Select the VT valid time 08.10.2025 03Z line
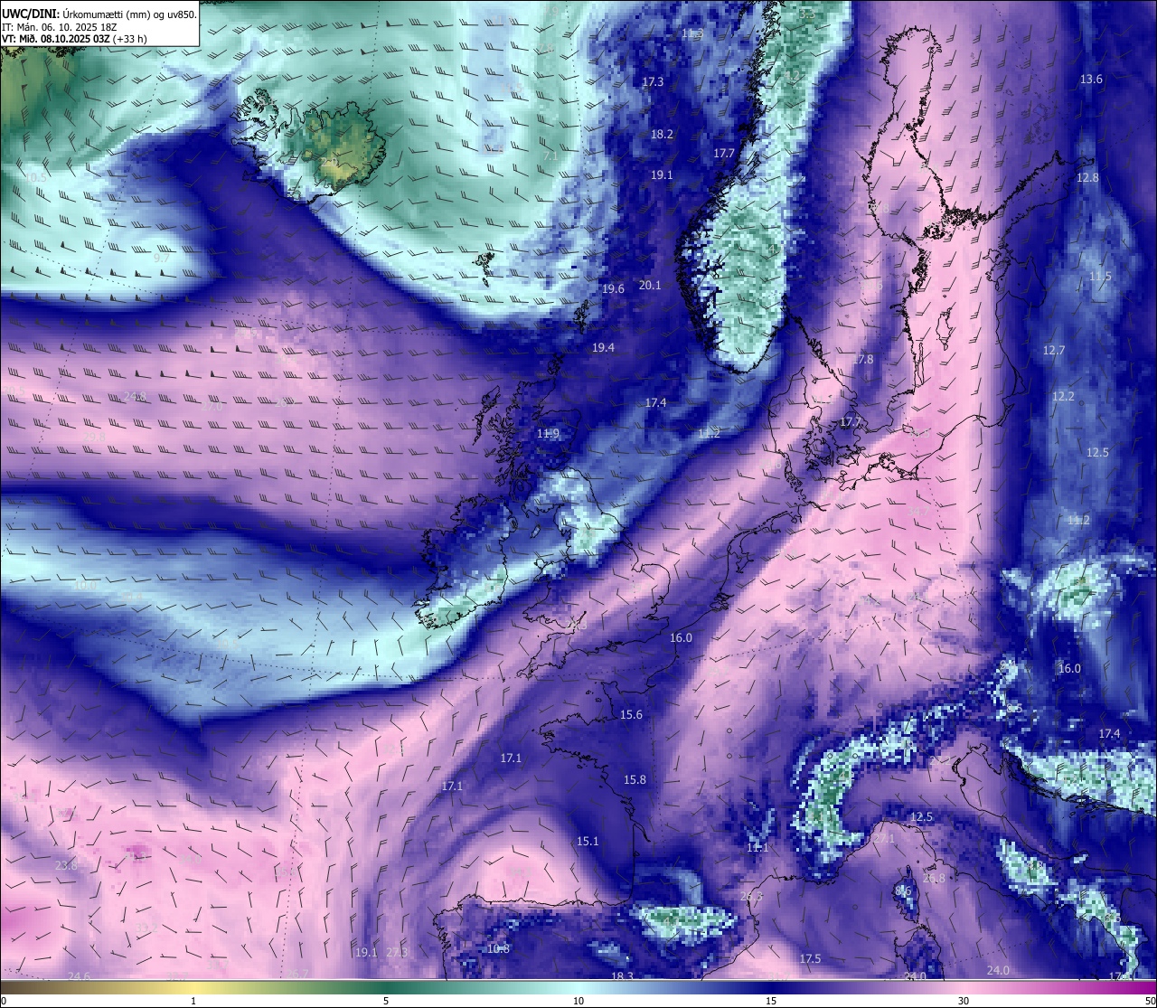The height and width of the screenshot is (1008, 1157). (x=74, y=39)
